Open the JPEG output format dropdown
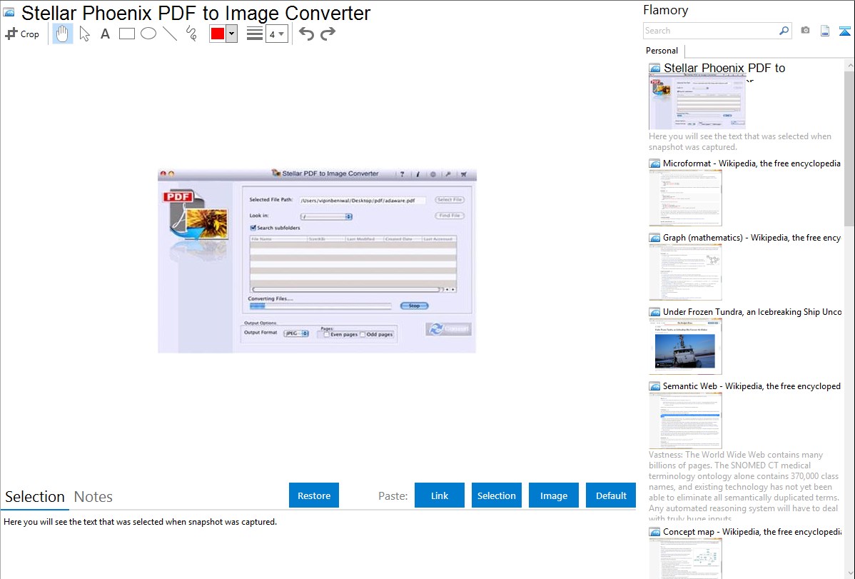This screenshot has height=579, width=855. tap(296, 333)
